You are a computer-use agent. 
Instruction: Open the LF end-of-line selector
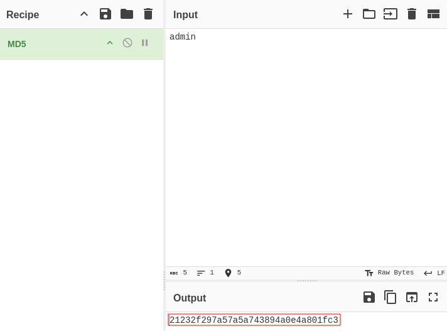tap(434, 273)
